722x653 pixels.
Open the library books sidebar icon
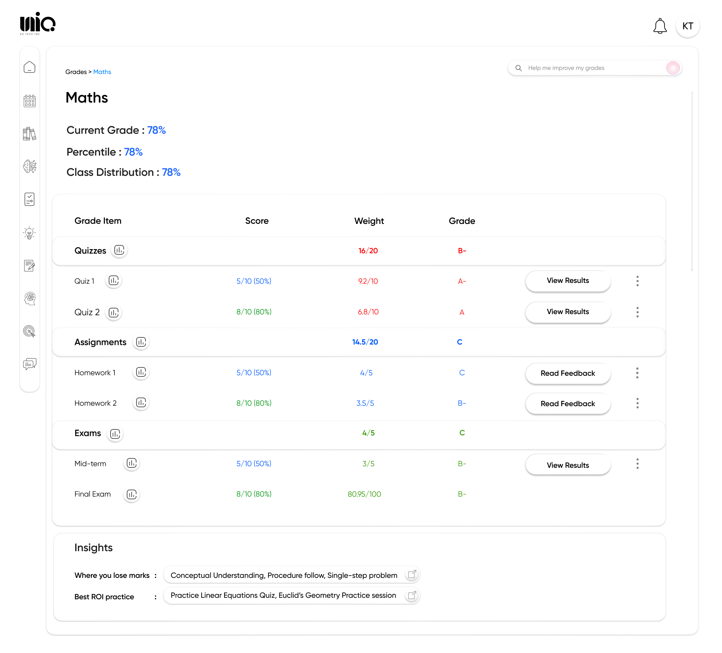tap(29, 134)
